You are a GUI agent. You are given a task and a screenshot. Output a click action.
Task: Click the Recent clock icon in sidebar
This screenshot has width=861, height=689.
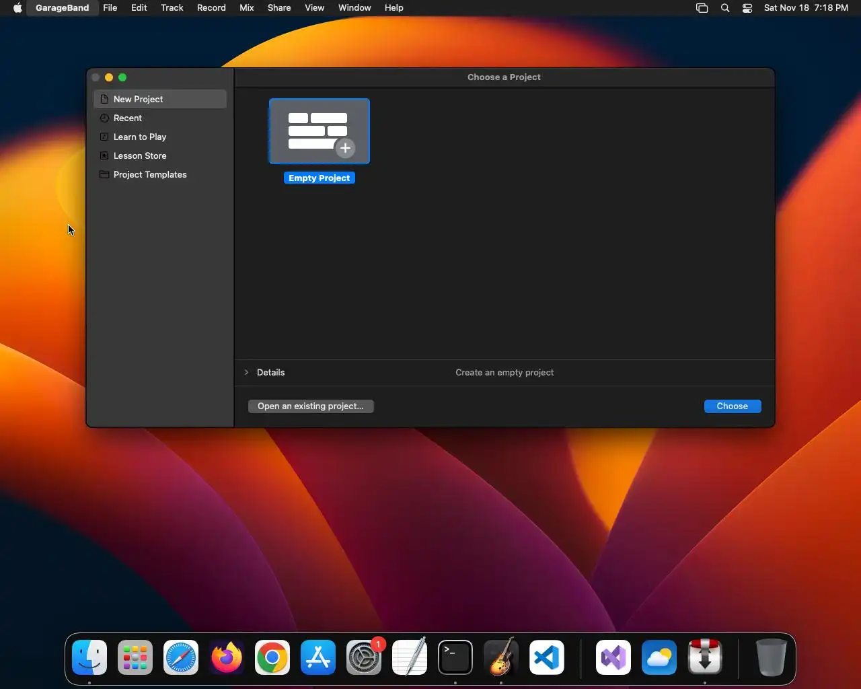pos(104,118)
